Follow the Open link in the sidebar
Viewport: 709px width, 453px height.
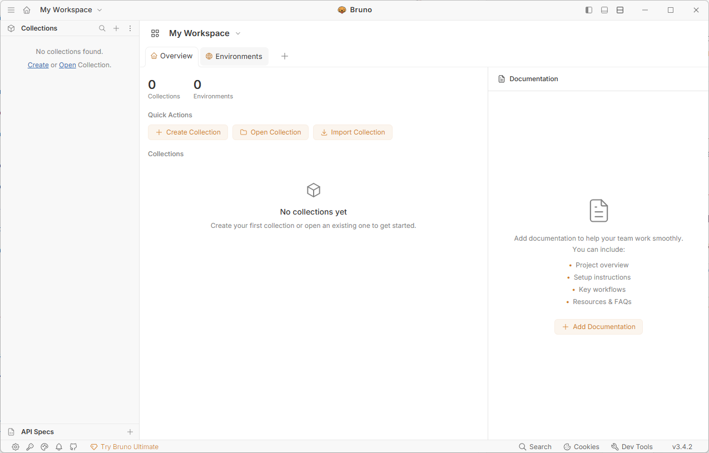point(67,65)
